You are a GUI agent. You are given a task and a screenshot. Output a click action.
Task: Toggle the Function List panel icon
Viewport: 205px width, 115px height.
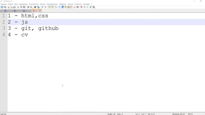[71, 7]
